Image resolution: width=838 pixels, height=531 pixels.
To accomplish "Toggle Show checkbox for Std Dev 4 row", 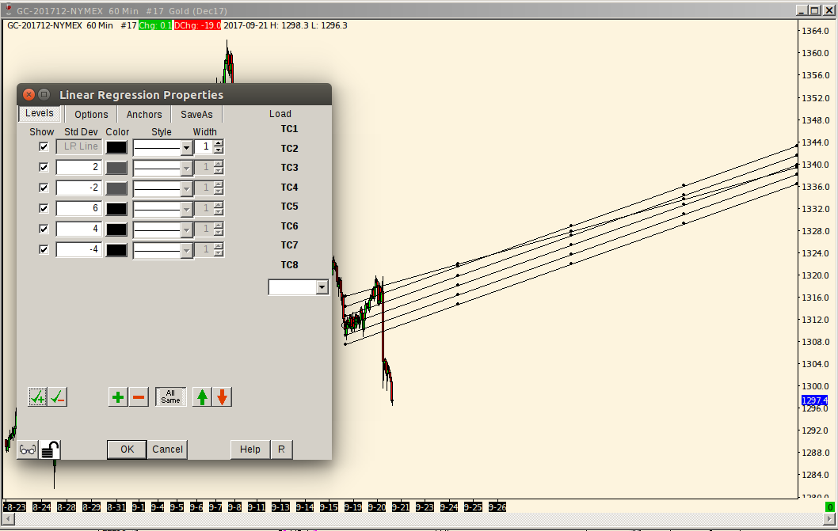I will click(x=44, y=229).
